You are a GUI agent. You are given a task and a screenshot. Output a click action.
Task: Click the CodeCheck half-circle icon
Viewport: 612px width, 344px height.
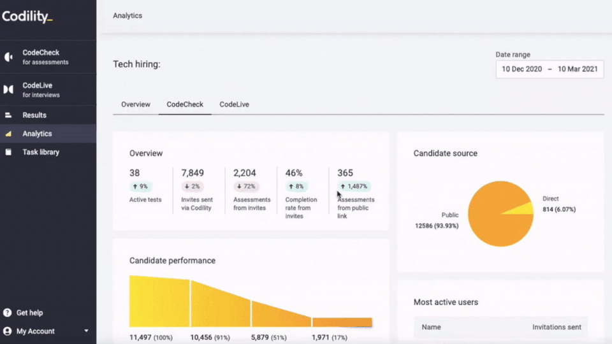click(8, 57)
